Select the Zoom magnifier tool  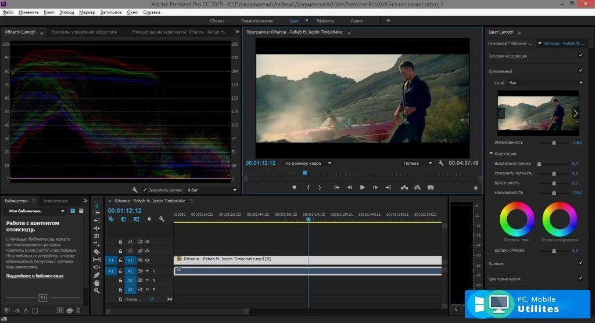point(96,291)
